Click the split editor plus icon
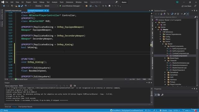The width and height of the screenshot is (199, 112). [151, 13]
